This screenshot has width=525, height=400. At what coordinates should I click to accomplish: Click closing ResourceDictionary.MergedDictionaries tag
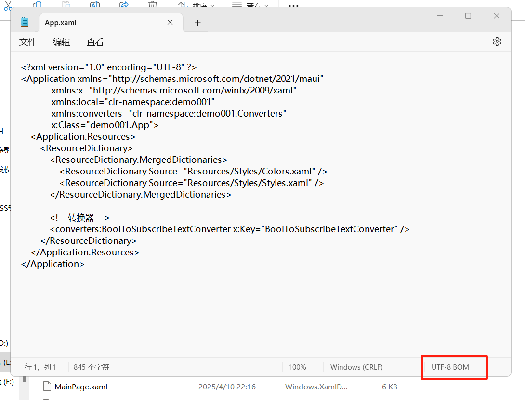click(141, 194)
